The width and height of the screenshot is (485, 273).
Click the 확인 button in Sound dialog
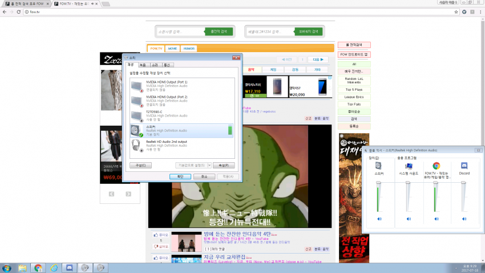180,176
